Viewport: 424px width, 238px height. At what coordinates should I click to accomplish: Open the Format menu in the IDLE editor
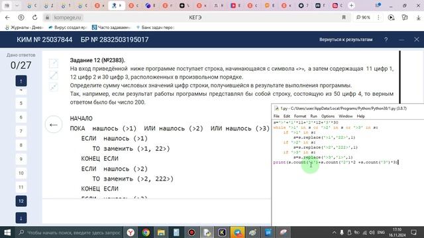point(300,116)
